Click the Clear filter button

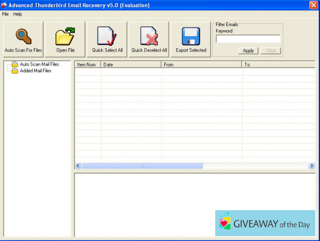(271, 51)
